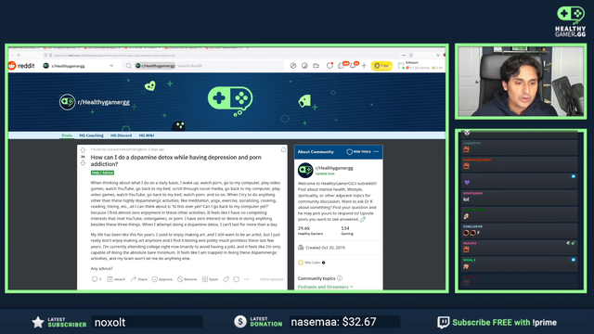Open About Community ellipsis menu
Viewport: 594px width, 334px height.
pos(376,152)
